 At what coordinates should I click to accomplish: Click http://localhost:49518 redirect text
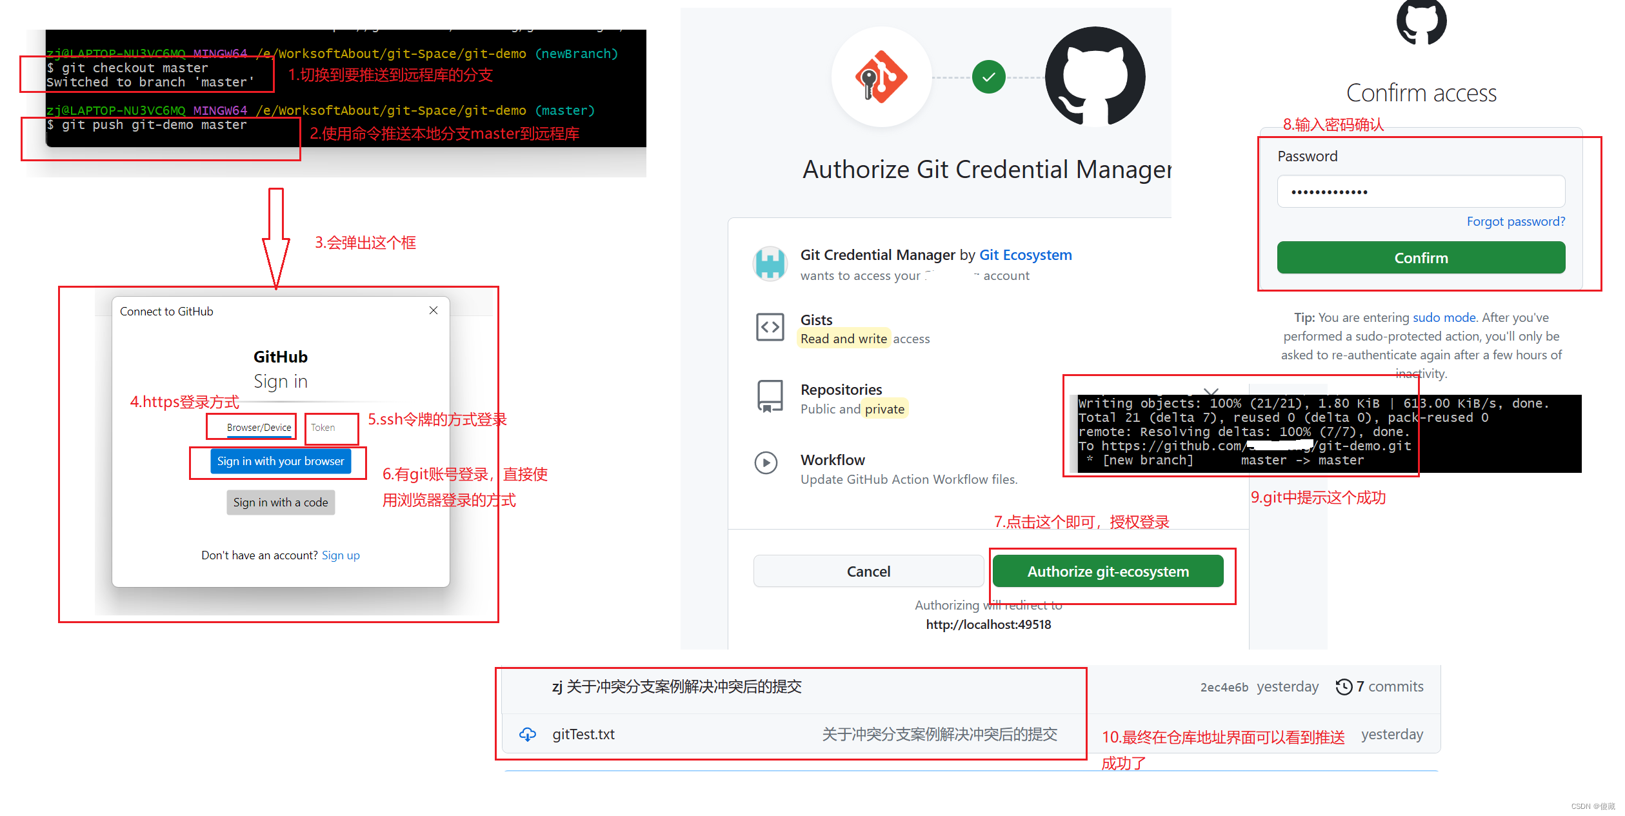click(x=988, y=624)
